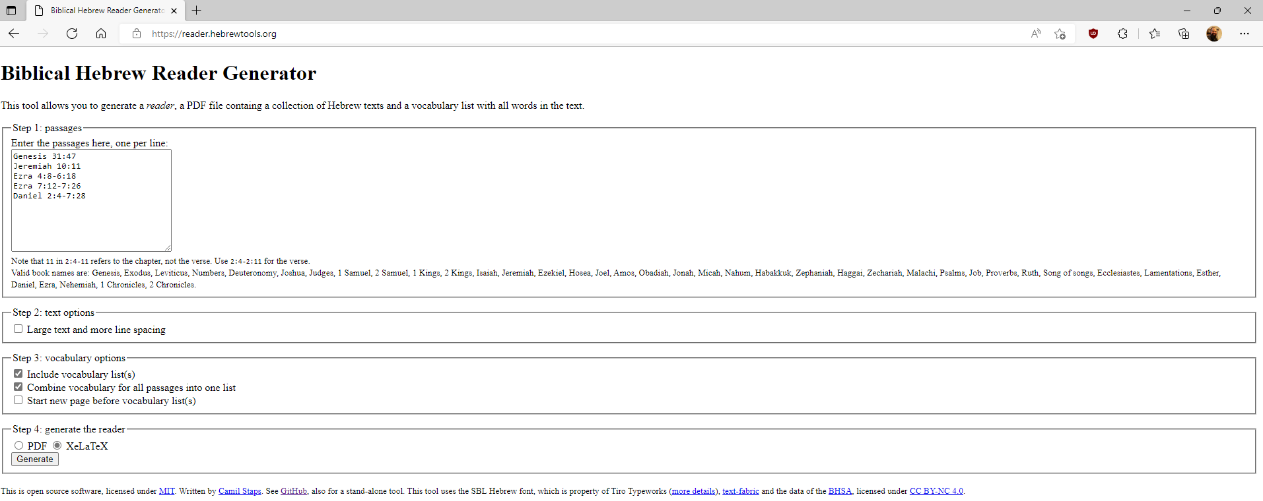Select the PDF output radio button

point(19,446)
